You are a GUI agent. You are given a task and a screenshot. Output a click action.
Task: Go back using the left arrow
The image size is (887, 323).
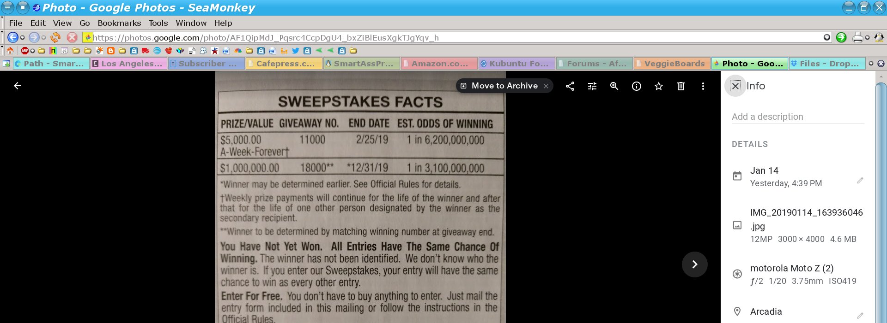point(18,86)
